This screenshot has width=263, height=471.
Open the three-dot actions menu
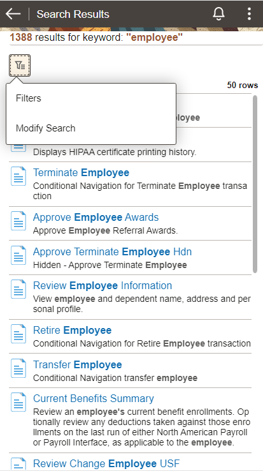pos(249,14)
